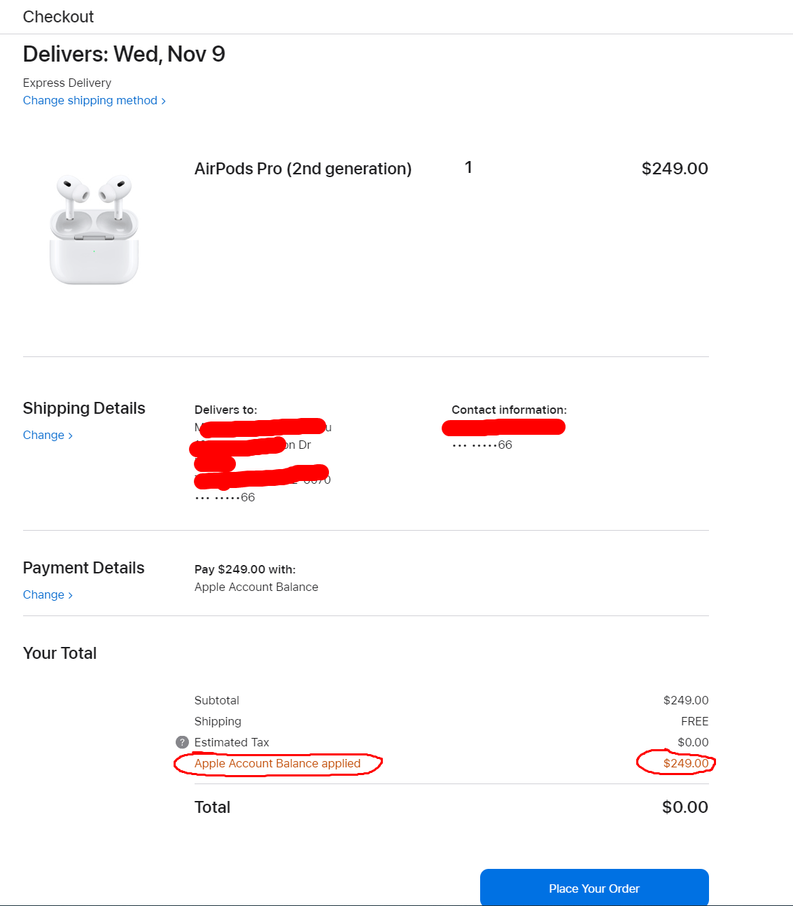793x906 pixels.
Task: Click the Apple Account Balance applied text
Action: 277,763
